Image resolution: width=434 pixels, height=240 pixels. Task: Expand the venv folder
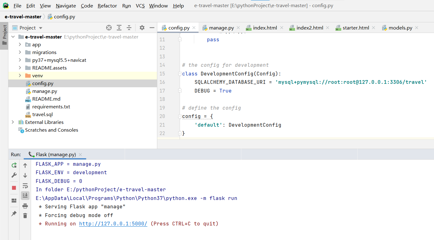pyautogui.click(x=20, y=75)
